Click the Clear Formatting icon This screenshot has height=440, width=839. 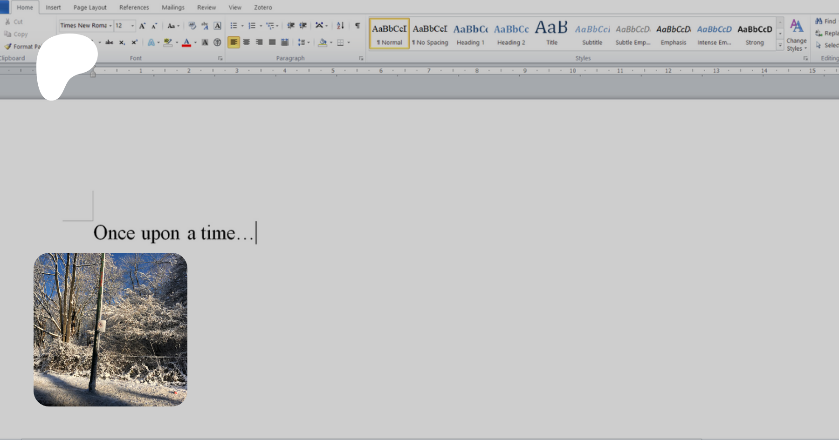pos(192,26)
